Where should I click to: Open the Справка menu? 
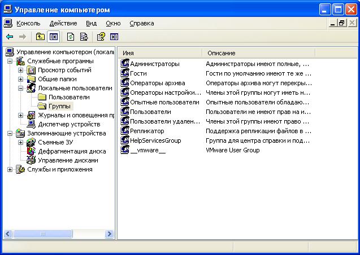point(142,23)
